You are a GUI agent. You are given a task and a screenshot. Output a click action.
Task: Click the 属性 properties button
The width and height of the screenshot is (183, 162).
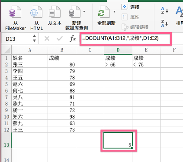[x=130, y=17]
